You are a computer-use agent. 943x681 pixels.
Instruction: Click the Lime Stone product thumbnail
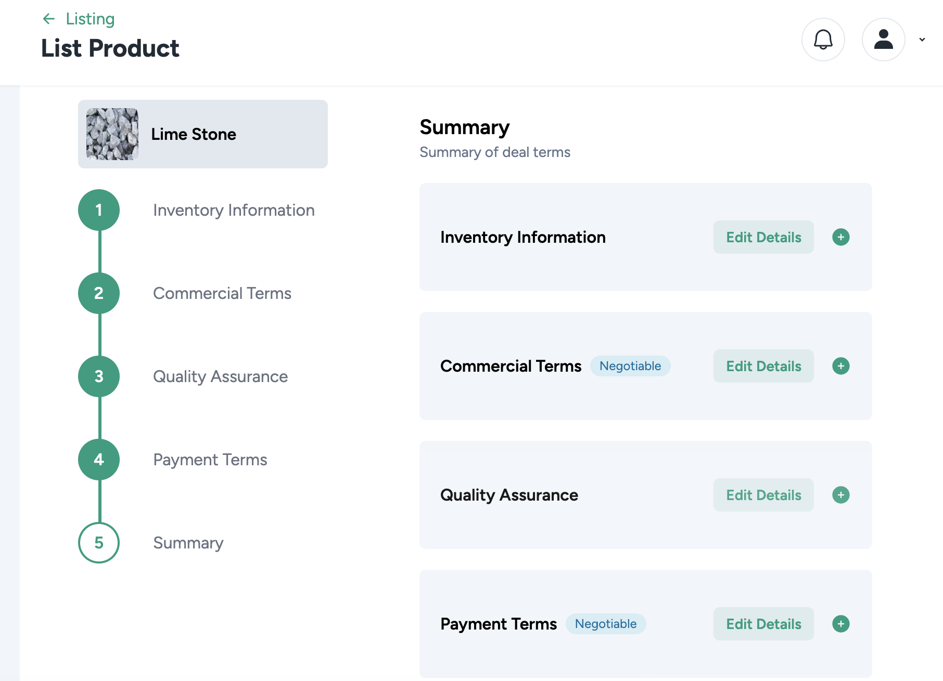112,134
